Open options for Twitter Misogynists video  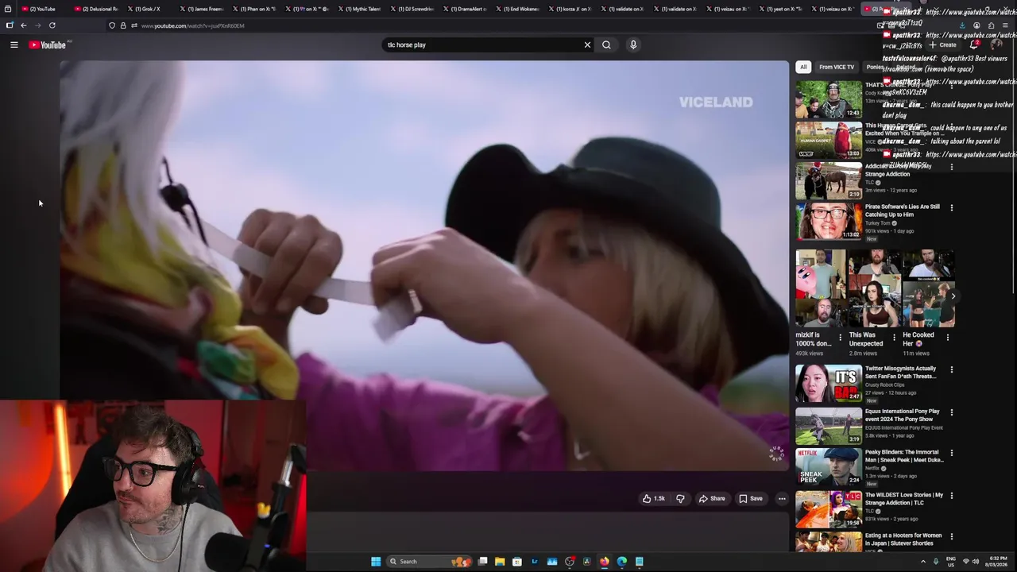point(952,370)
